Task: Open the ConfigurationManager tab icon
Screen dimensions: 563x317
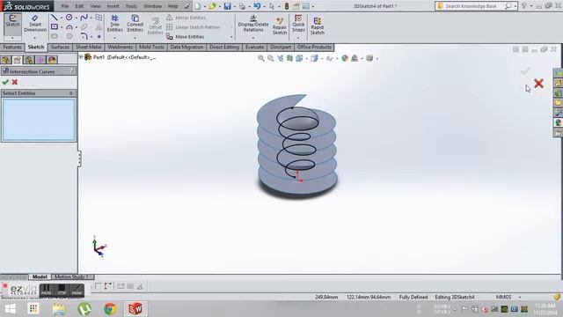Action: point(29,60)
